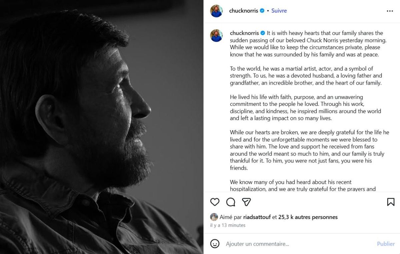Click the chucknorris username in the header
The width and height of the screenshot is (400, 254).
coord(244,10)
